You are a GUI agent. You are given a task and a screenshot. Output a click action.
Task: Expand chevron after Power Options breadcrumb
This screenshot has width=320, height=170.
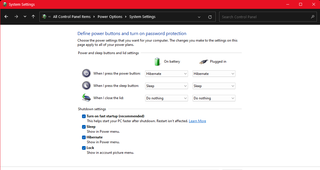[126, 17]
